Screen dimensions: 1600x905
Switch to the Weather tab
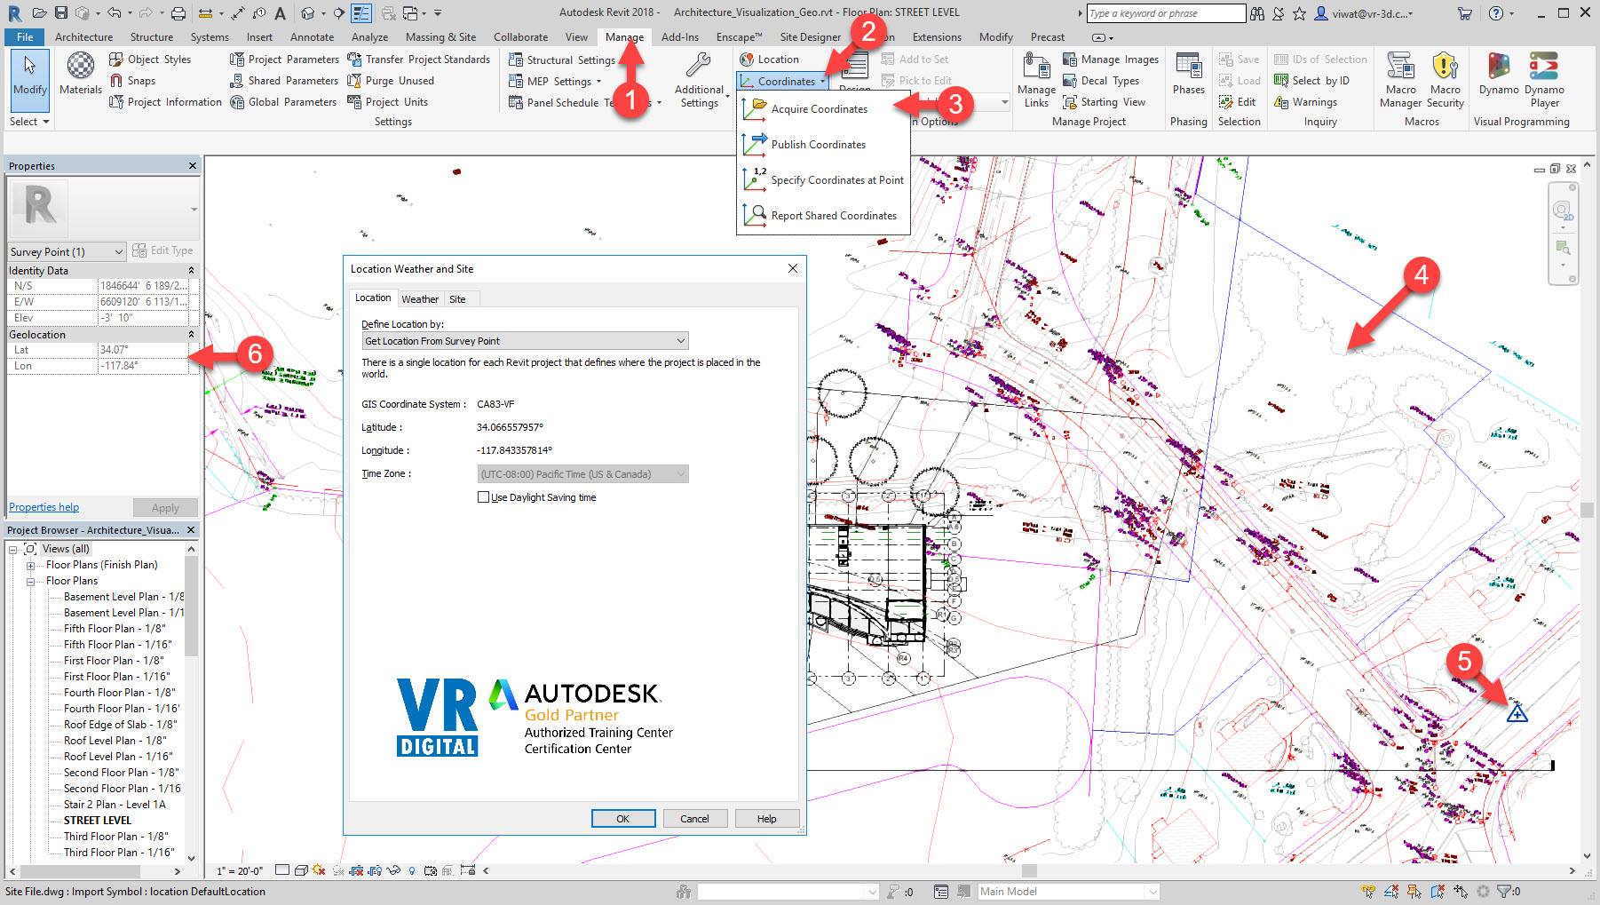[419, 299]
